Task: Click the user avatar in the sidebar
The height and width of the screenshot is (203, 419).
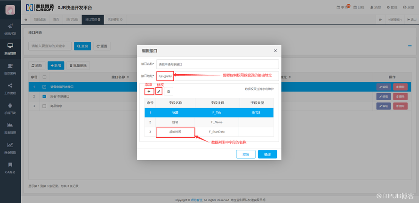Action: [x=10, y=10]
